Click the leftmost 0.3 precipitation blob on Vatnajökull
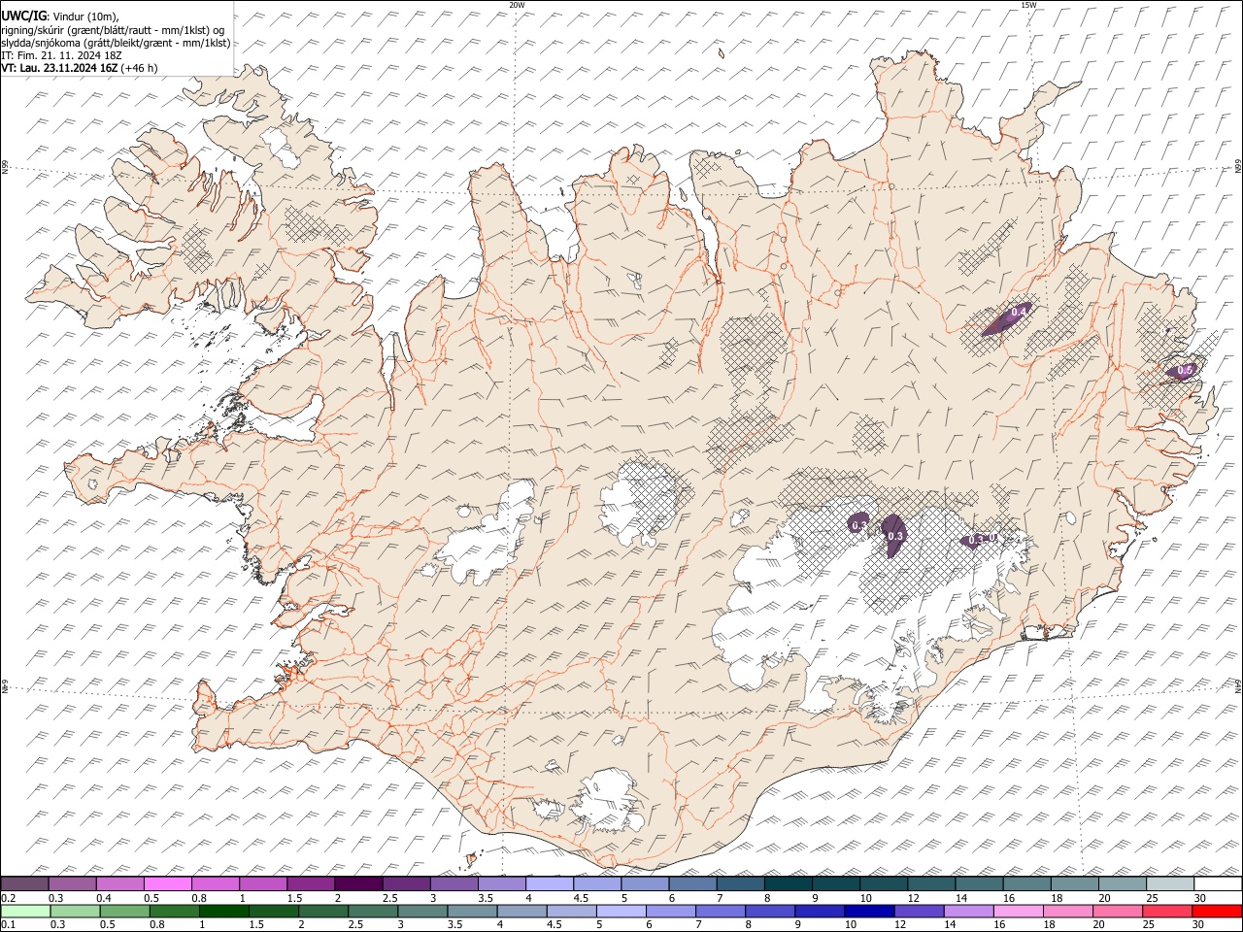 pos(859,522)
